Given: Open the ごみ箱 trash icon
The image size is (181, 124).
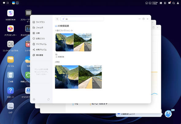Looking at the screenshot, I should pos(10,75).
